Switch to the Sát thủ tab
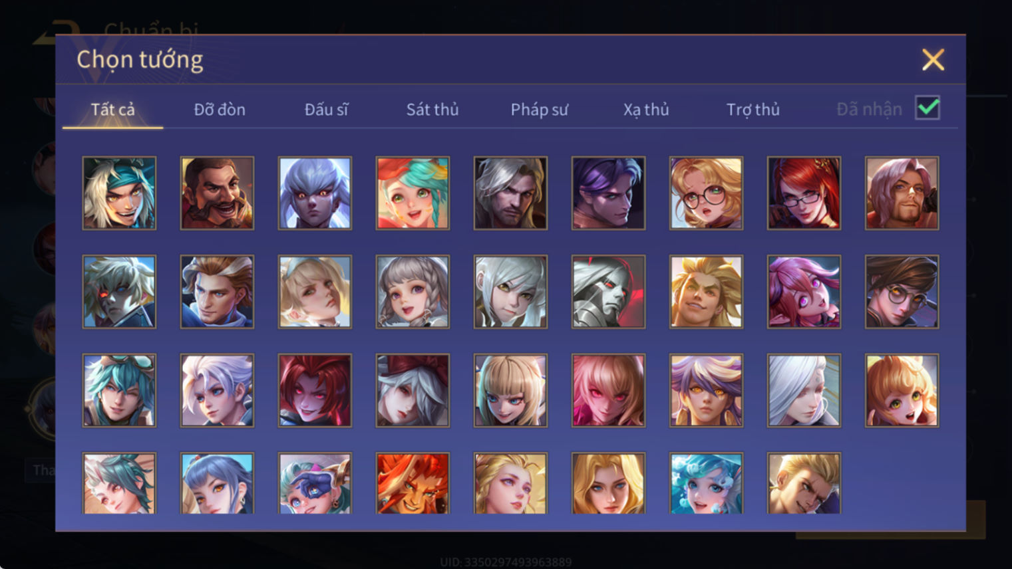This screenshot has height=569, width=1012. pyautogui.click(x=432, y=110)
